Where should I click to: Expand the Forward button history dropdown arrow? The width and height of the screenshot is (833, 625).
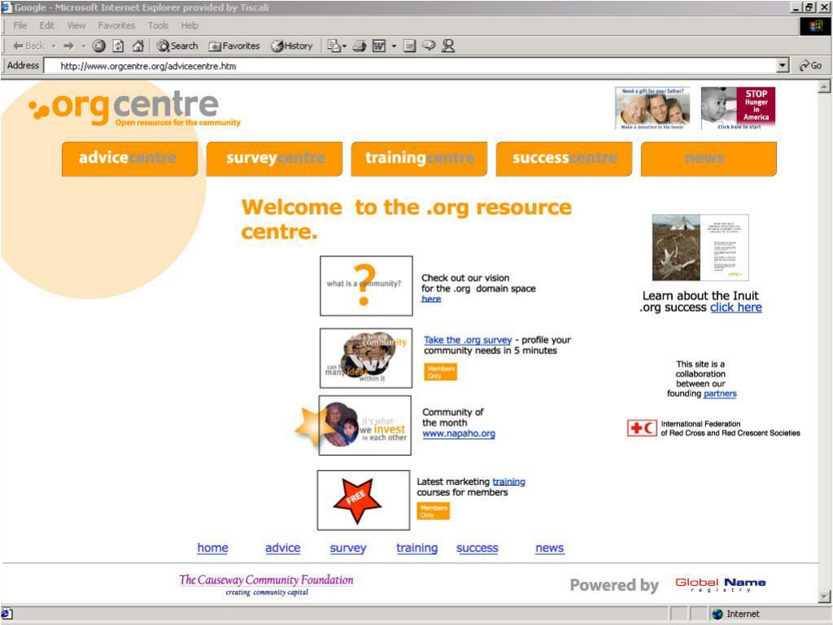tap(84, 46)
